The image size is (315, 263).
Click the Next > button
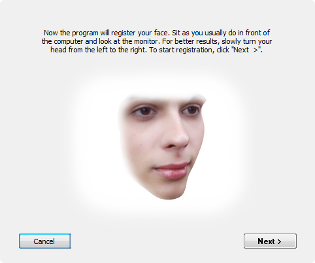tap(270, 241)
